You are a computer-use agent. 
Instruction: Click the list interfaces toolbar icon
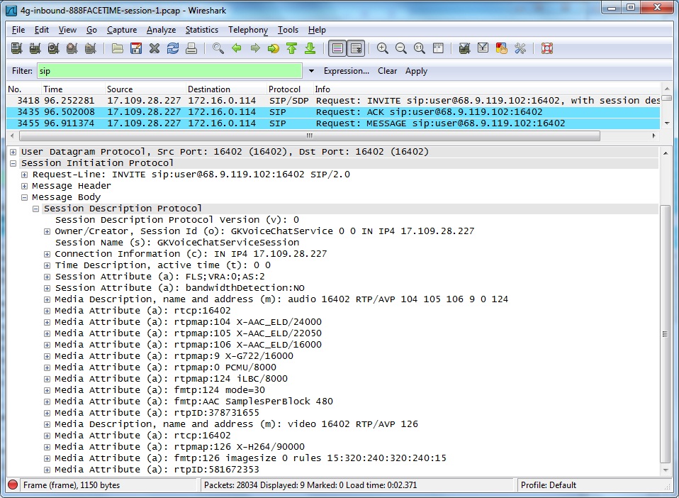tap(16, 48)
